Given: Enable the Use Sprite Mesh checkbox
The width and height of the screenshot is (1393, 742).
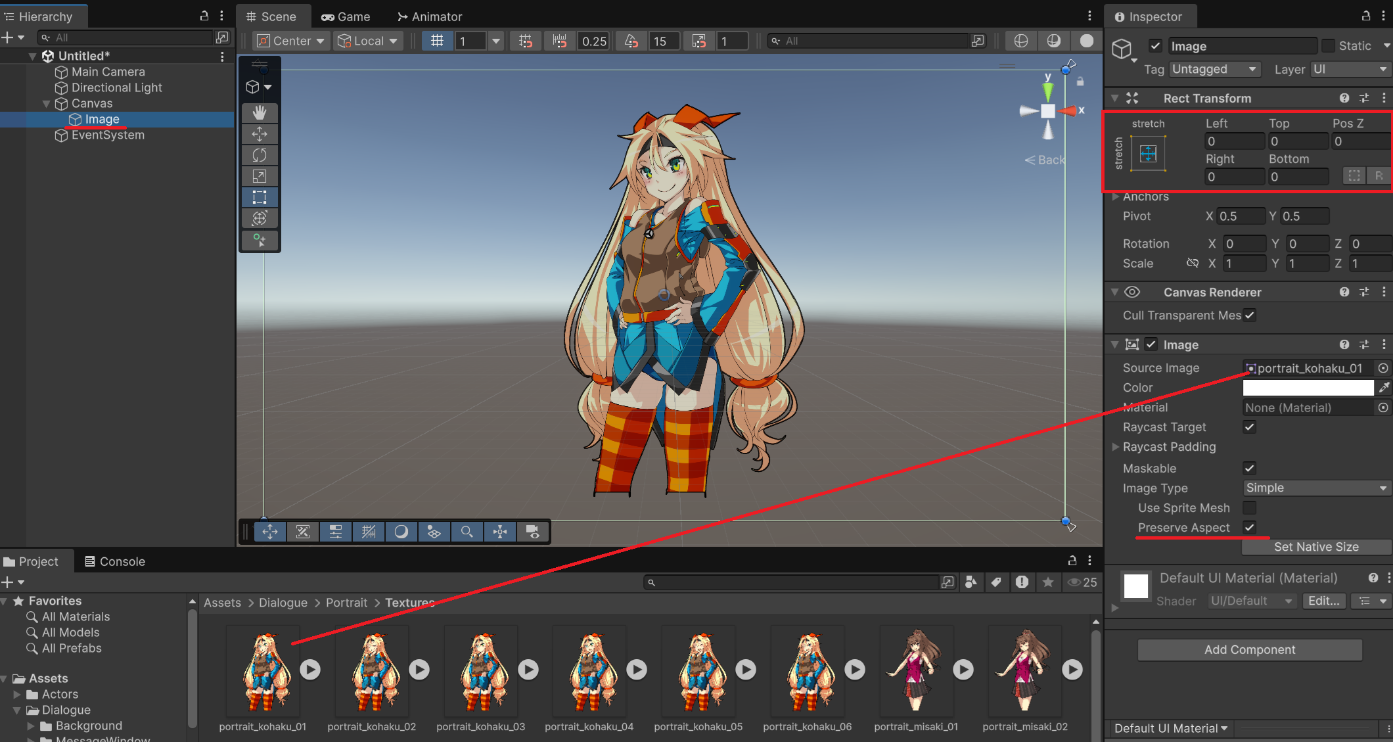Looking at the screenshot, I should coord(1249,507).
